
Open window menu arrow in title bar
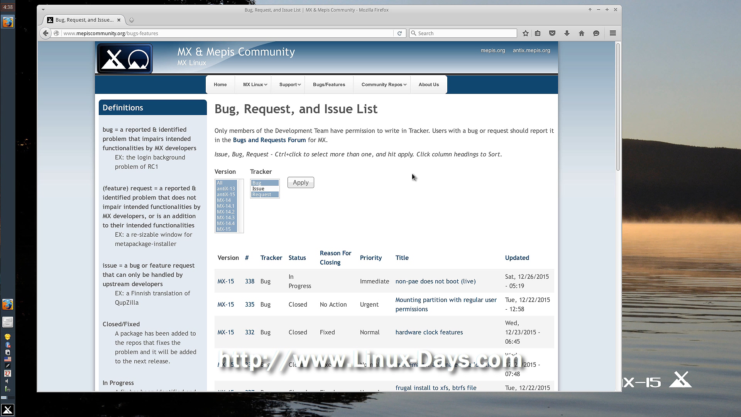pyautogui.click(x=43, y=10)
